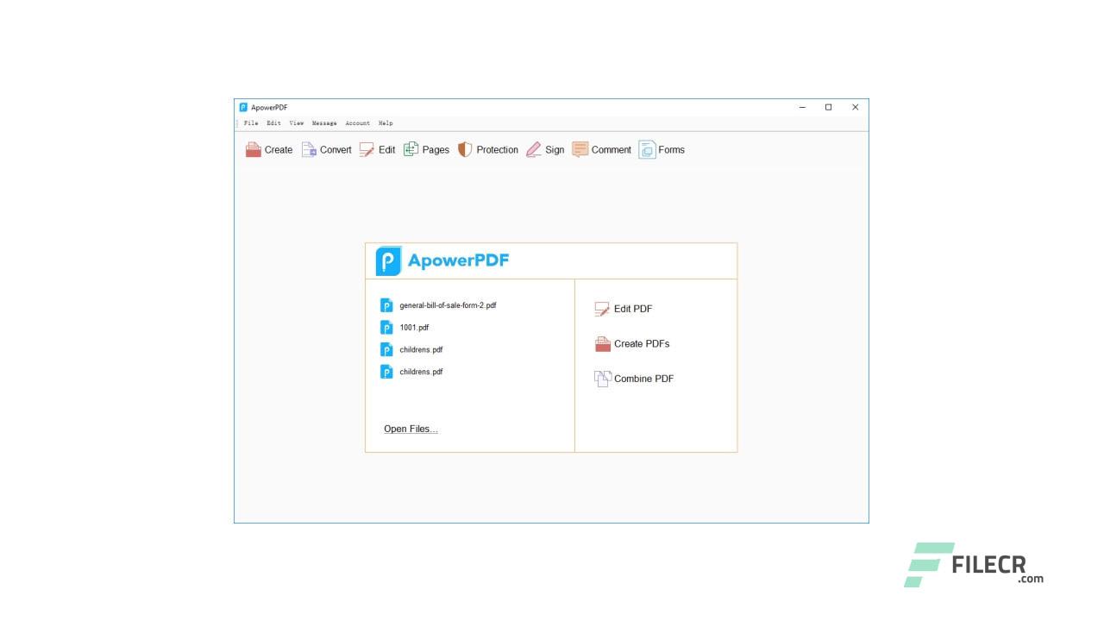
Task: Click the Forms toolbar icon
Action: (x=647, y=150)
